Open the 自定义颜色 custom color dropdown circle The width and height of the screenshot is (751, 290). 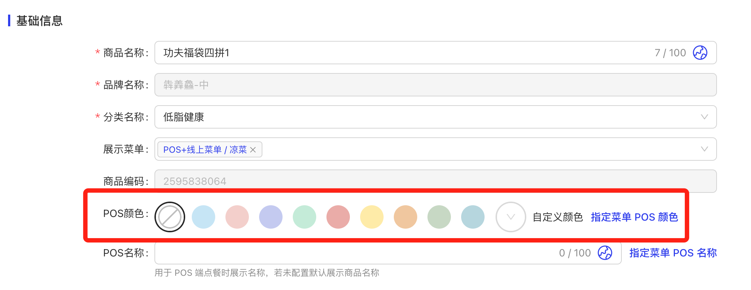511,217
